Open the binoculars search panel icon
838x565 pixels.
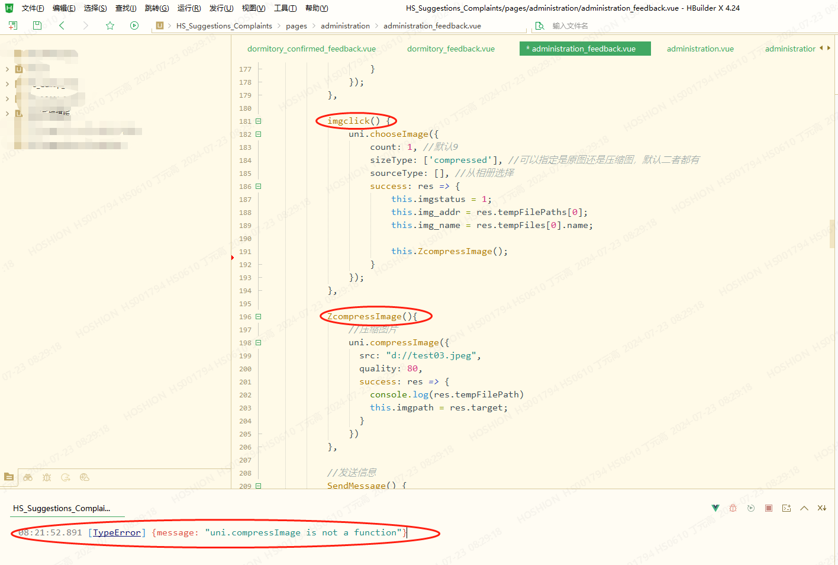pos(28,477)
